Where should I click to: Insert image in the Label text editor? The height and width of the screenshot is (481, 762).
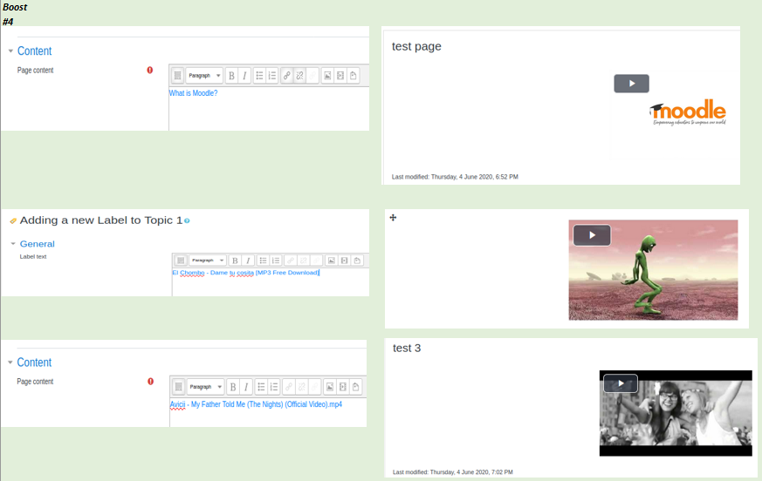pyautogui.click(x=332, y=261)
